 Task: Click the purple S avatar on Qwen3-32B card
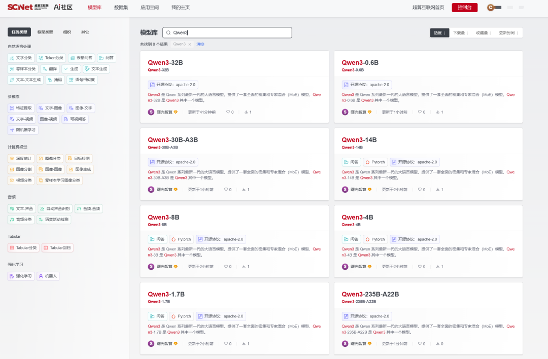(151, 112)
